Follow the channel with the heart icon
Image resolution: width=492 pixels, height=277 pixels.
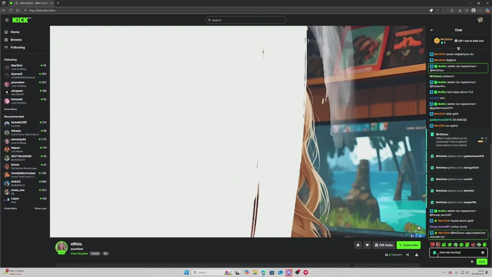(367, 245)
